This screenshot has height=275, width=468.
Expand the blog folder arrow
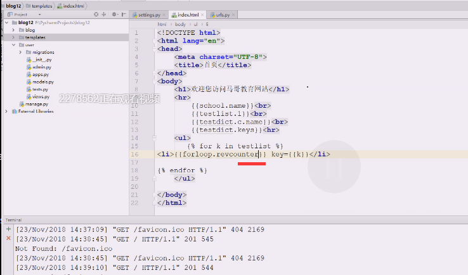click(x=13, y=30)
